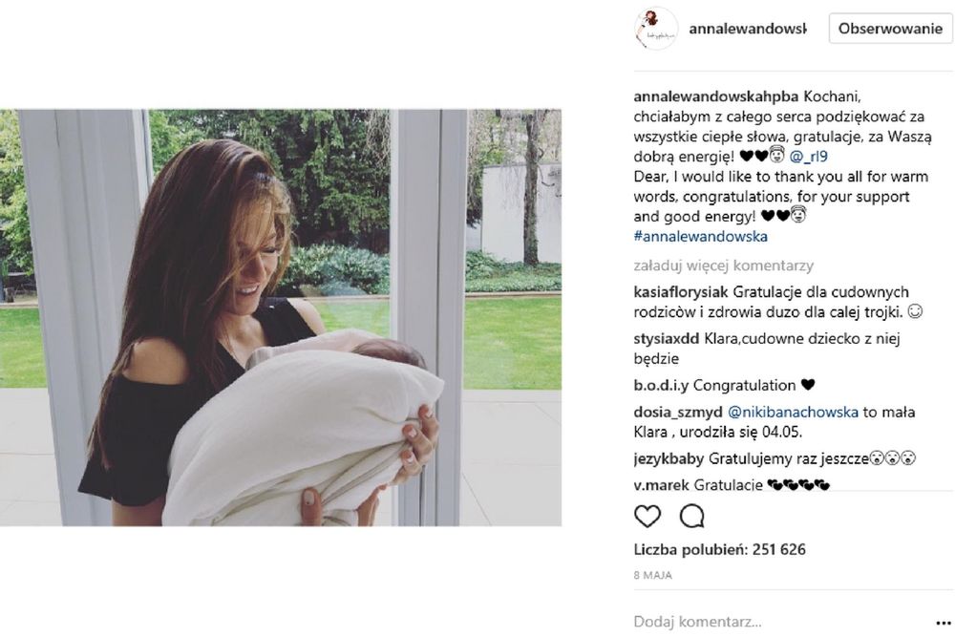
Task: Open dosia_szmyd commenter profile
Action: pyautogui.click(x=677, y=413)
